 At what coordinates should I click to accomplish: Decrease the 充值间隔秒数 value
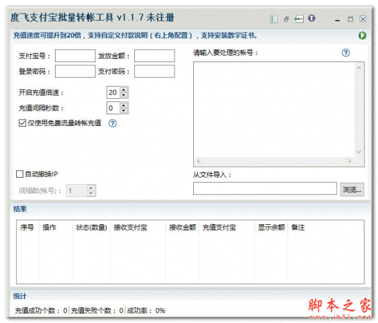pyautogui.click(x=123, y=111)
